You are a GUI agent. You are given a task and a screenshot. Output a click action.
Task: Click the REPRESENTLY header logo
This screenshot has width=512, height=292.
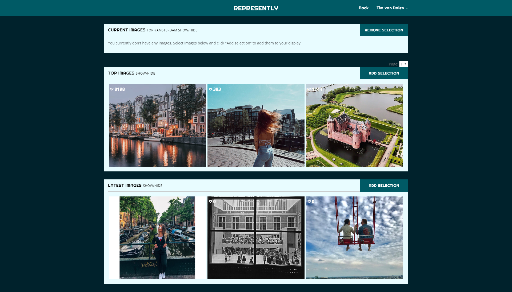[x=256, y=8]
